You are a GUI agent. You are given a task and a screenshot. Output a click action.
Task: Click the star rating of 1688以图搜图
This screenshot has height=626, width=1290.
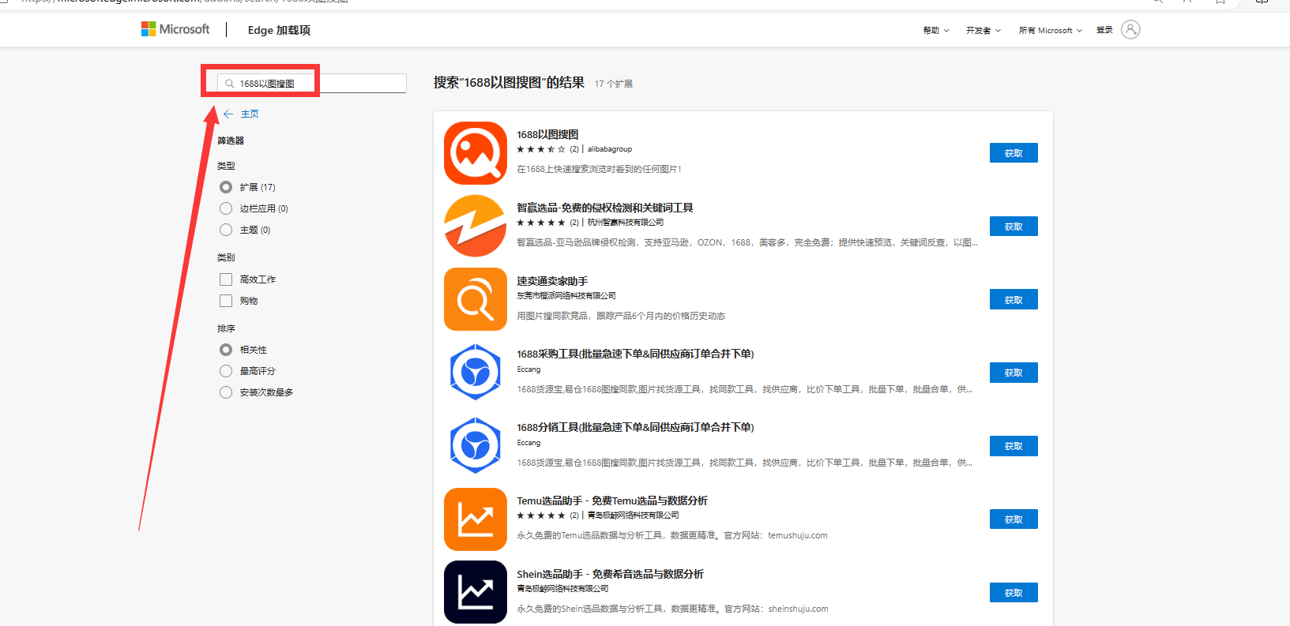pos(541,149)
